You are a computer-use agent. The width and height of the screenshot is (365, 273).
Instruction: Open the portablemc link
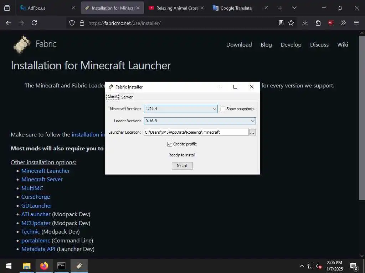[36, 241]
